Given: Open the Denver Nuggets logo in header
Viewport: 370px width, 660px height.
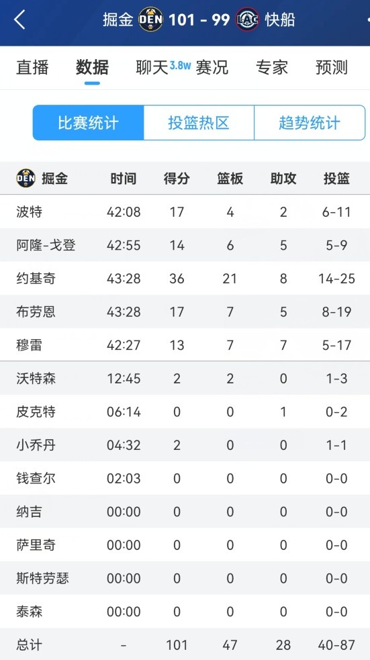Looking at the screenshot, I should click(x=150, y=19).
